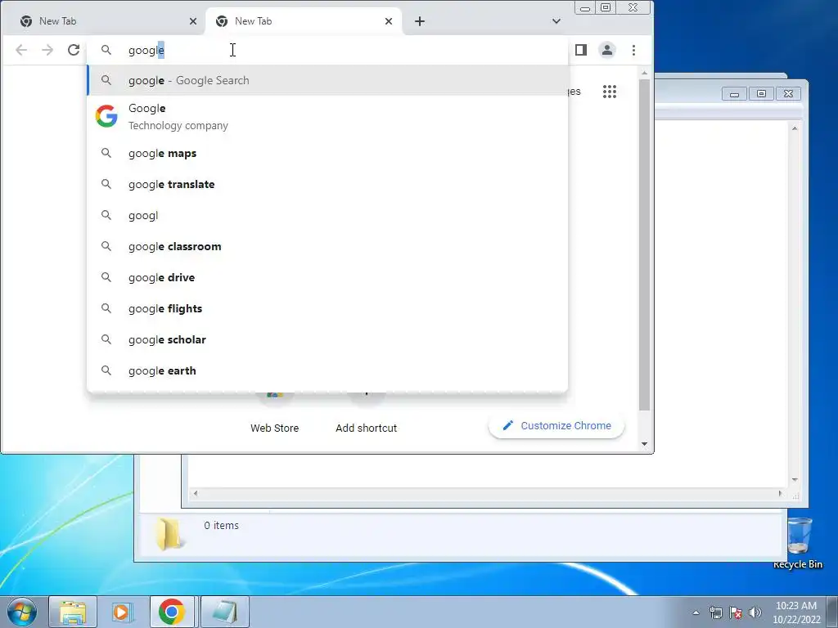Image resolution: width=838 pixels, height=628 pixels.
Task: Click the colorful Google G logo
Action: coord(106,116)
